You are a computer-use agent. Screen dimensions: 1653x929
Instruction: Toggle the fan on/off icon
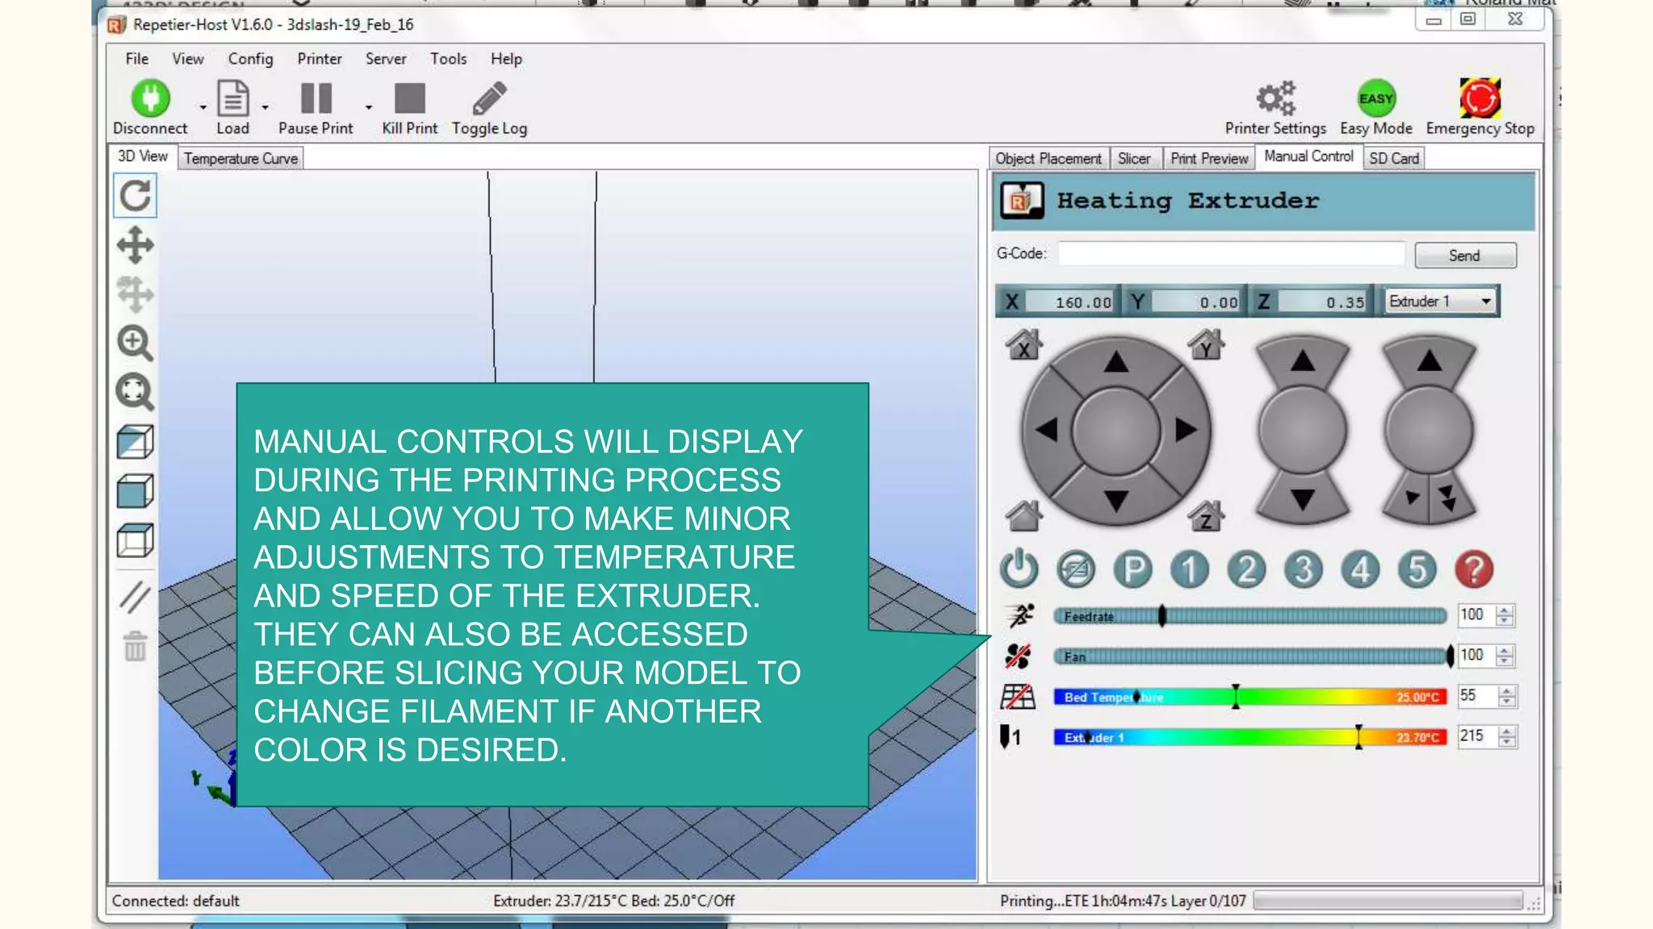point(1019,656)
